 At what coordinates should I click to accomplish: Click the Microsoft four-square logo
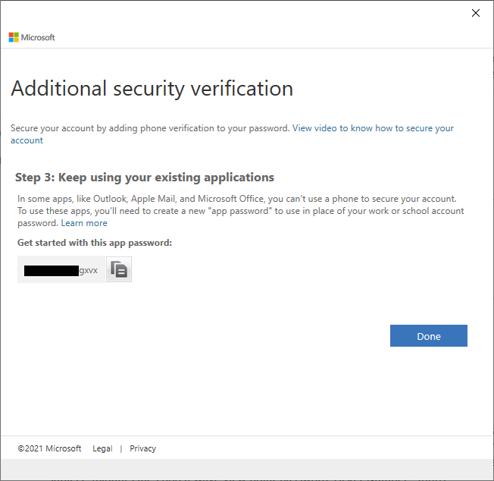pyautogui.click(x=14, y=37)
